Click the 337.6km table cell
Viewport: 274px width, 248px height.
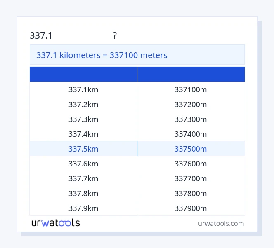coord(83,164)
